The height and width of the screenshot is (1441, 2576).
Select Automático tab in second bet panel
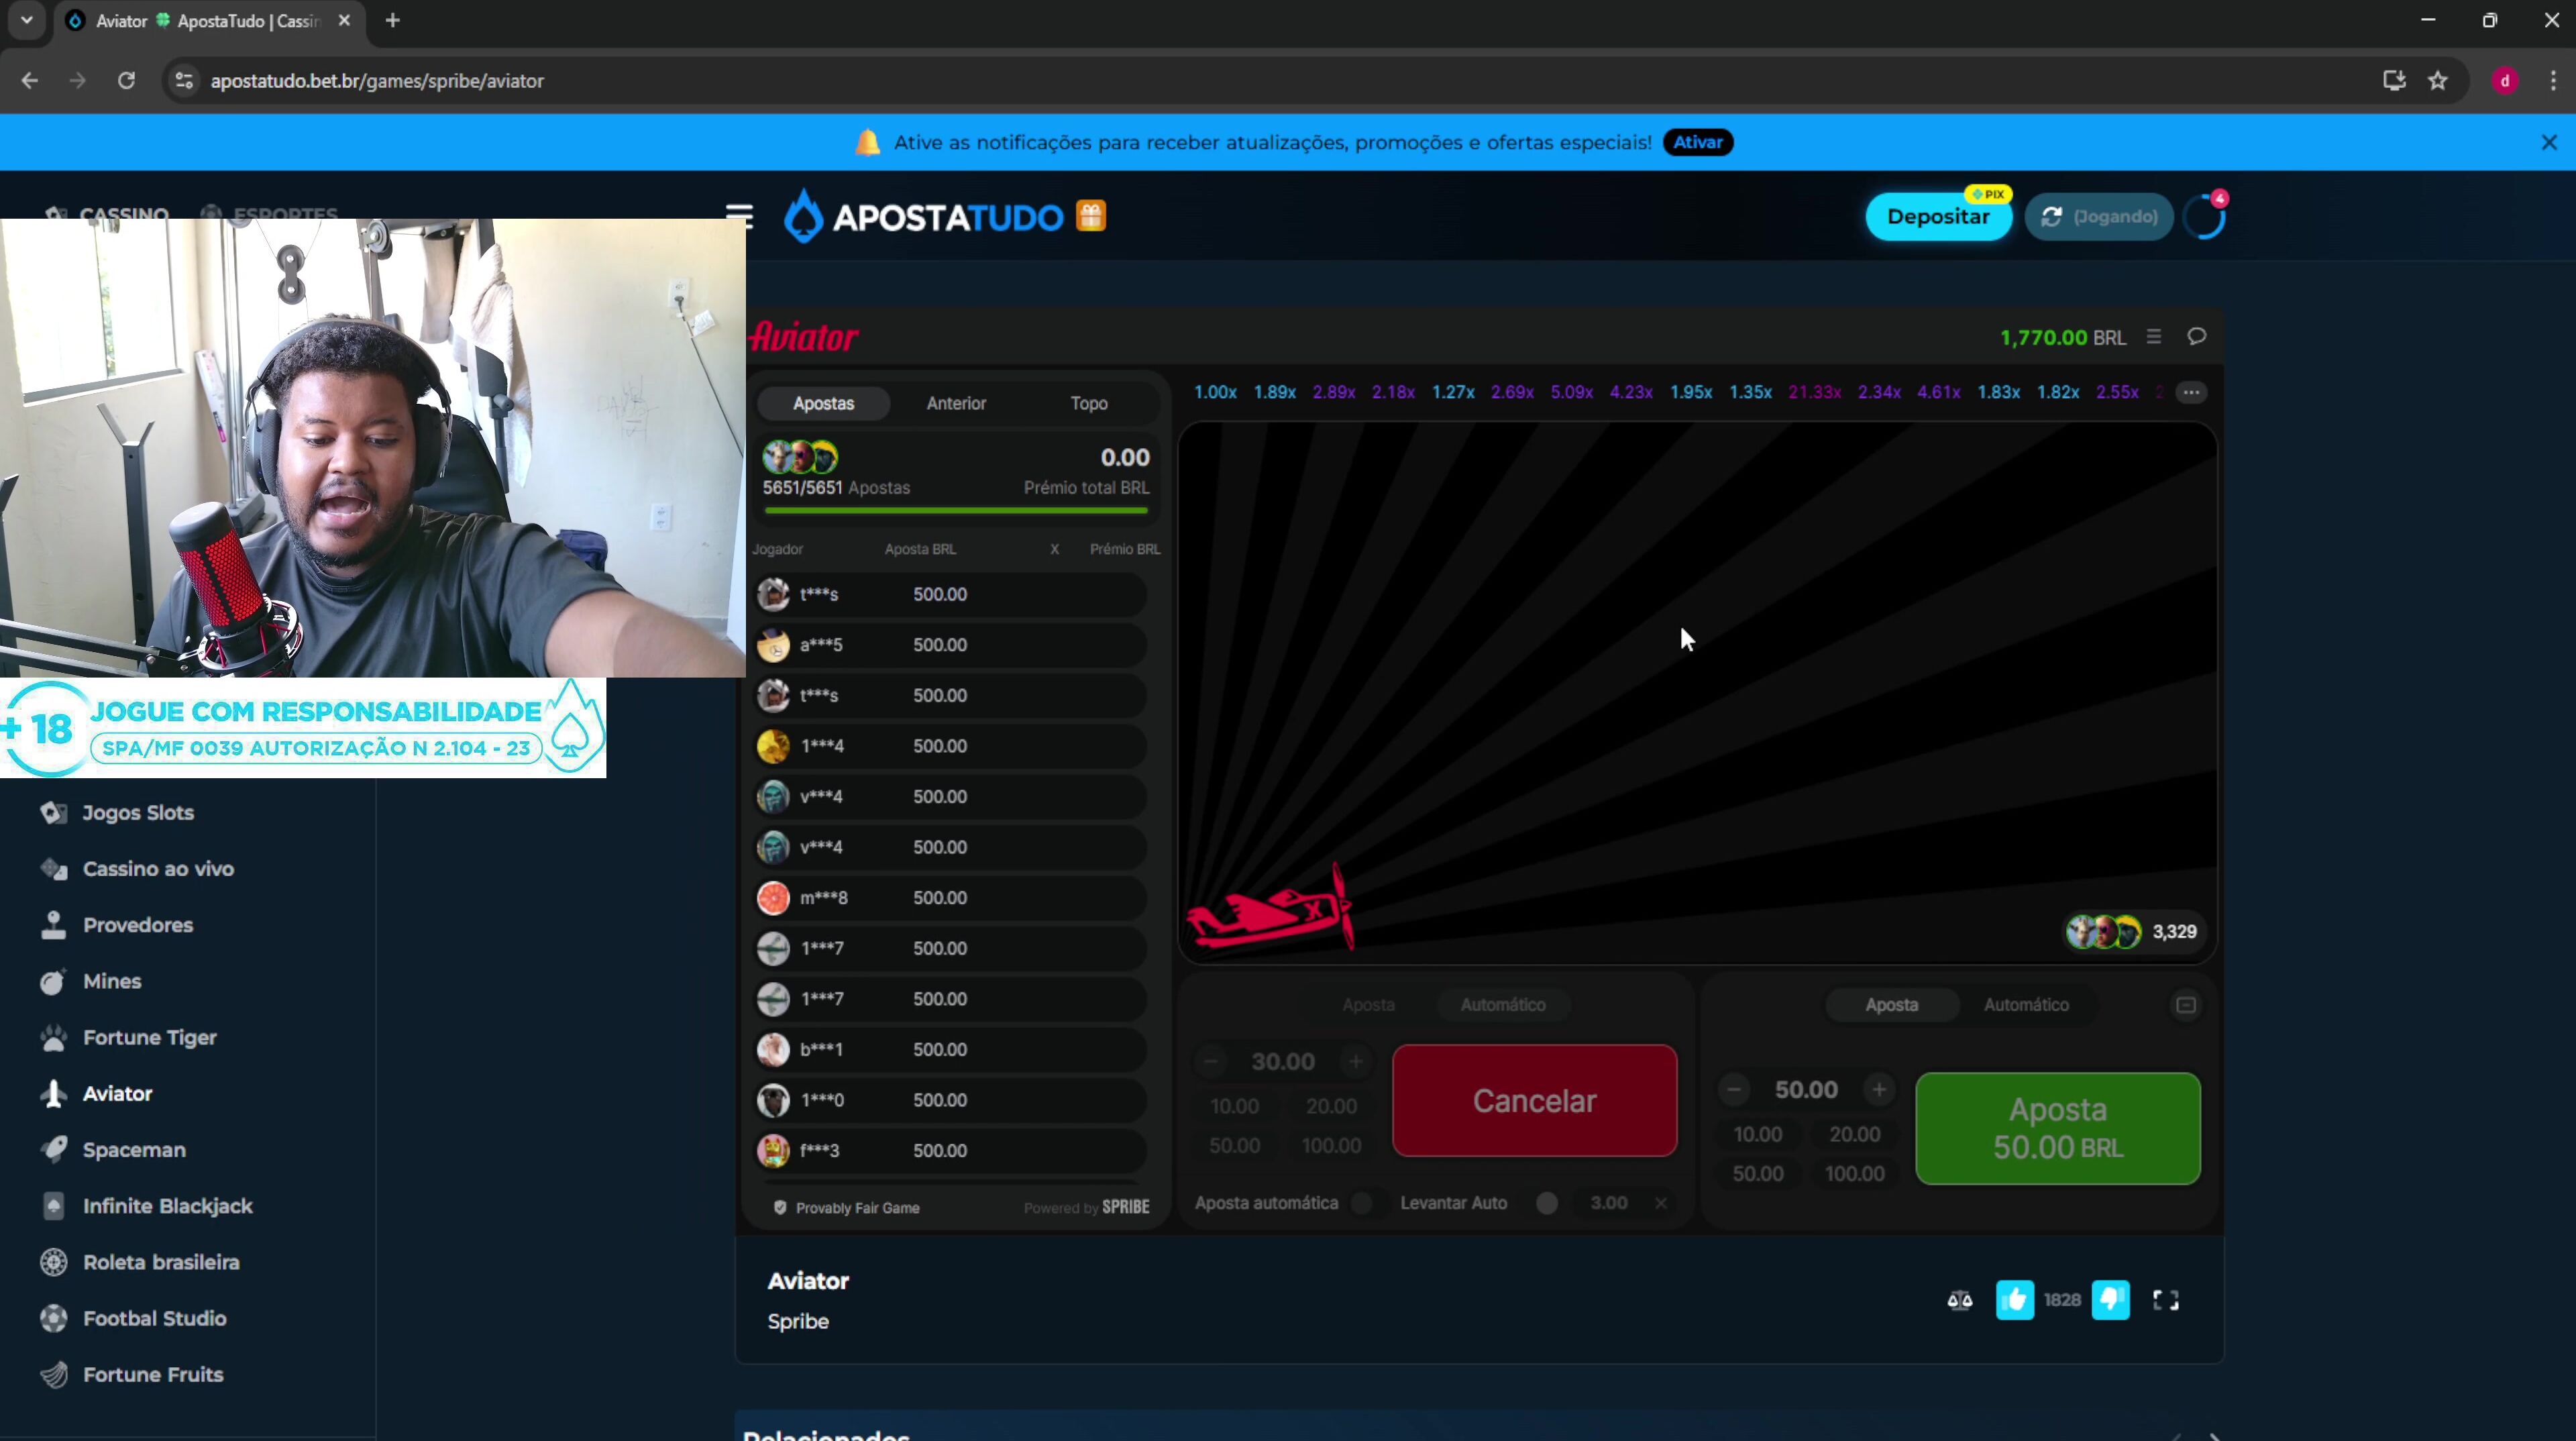2026,1004
